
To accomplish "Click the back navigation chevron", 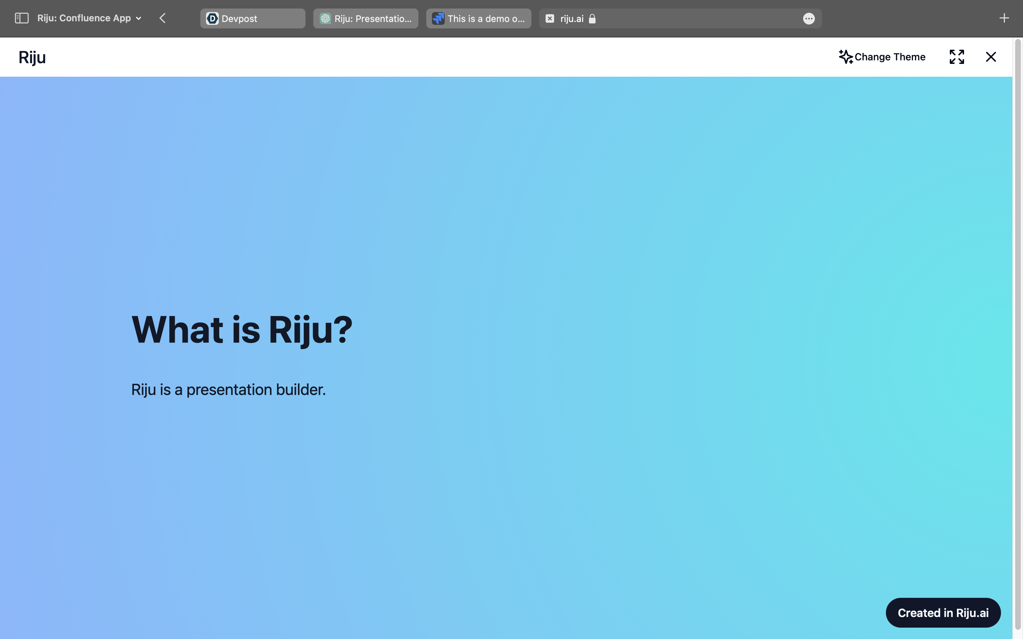I will 162,18.
